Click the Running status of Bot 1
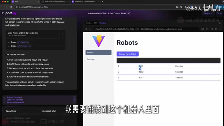 pos(179,66)
